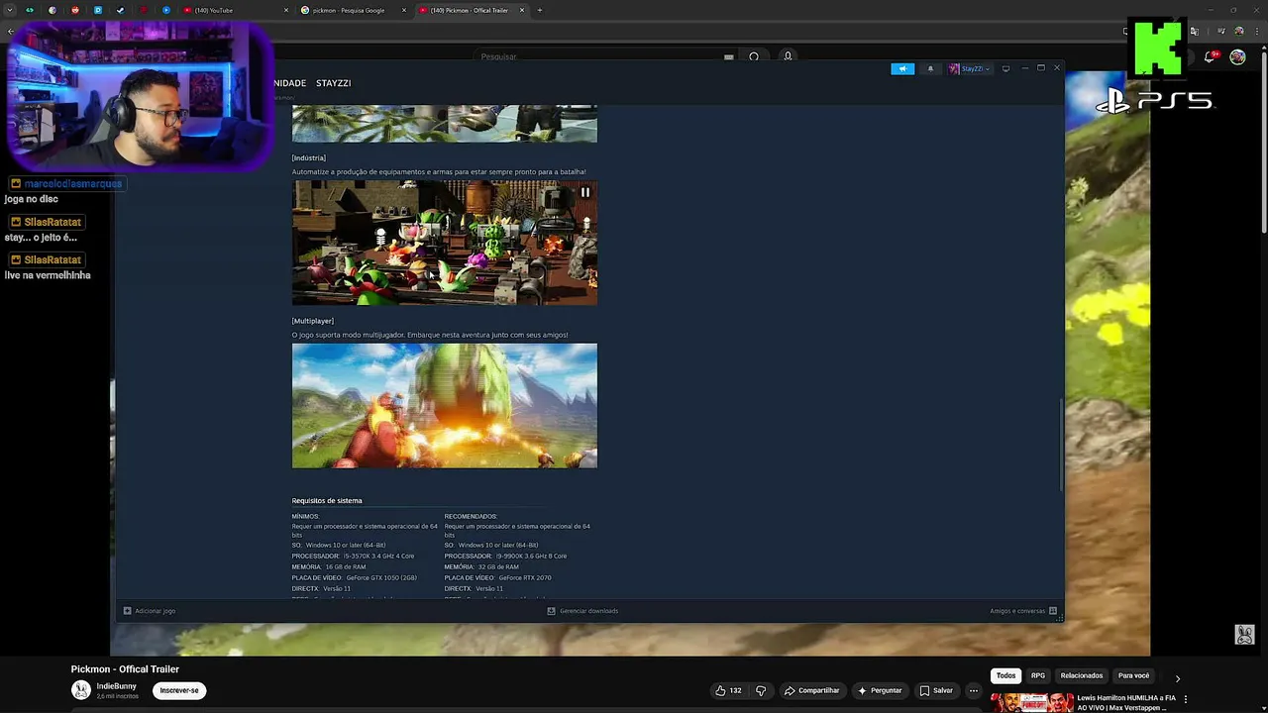Click the Industry section preview image
This screenshot has height=713, width=1268.
(444, 243)
